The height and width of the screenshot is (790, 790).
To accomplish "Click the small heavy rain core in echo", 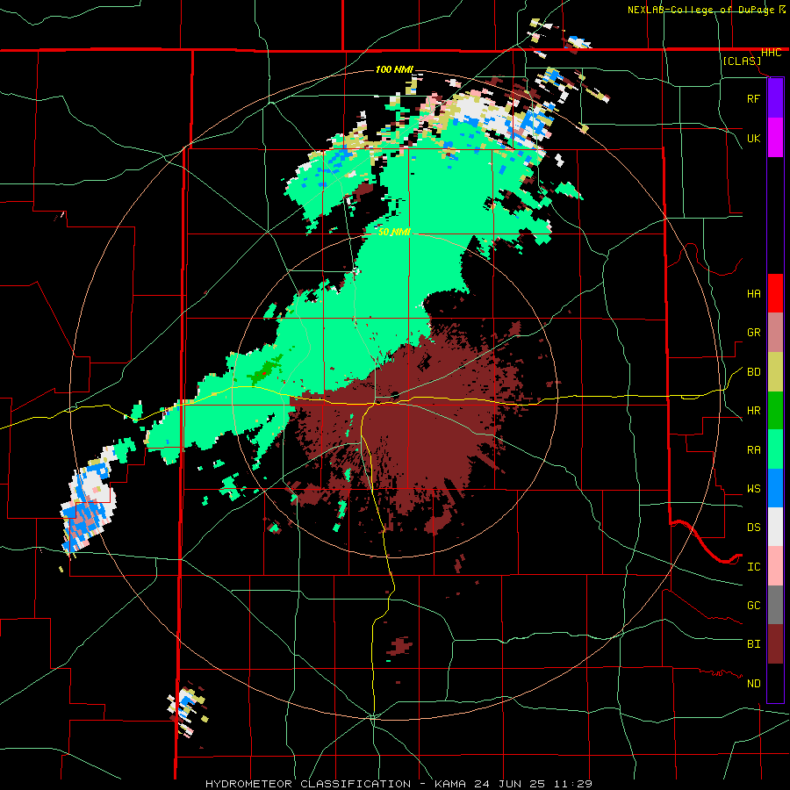I will 264,373.
